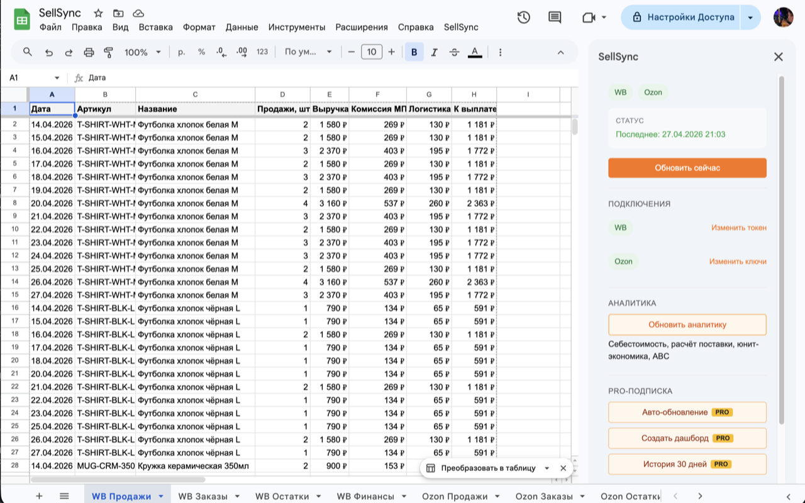
Task: Open the toolbar's three-dot more options
Action: pyautogui.click(x=500, y=52)
